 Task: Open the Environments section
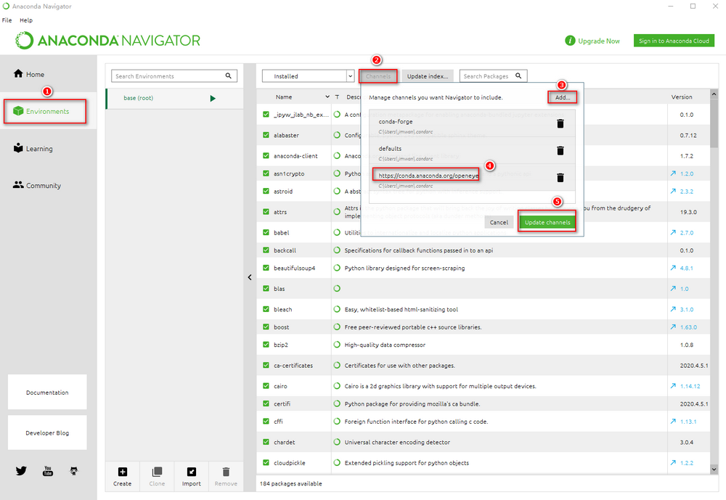click(x=41, y=111)
